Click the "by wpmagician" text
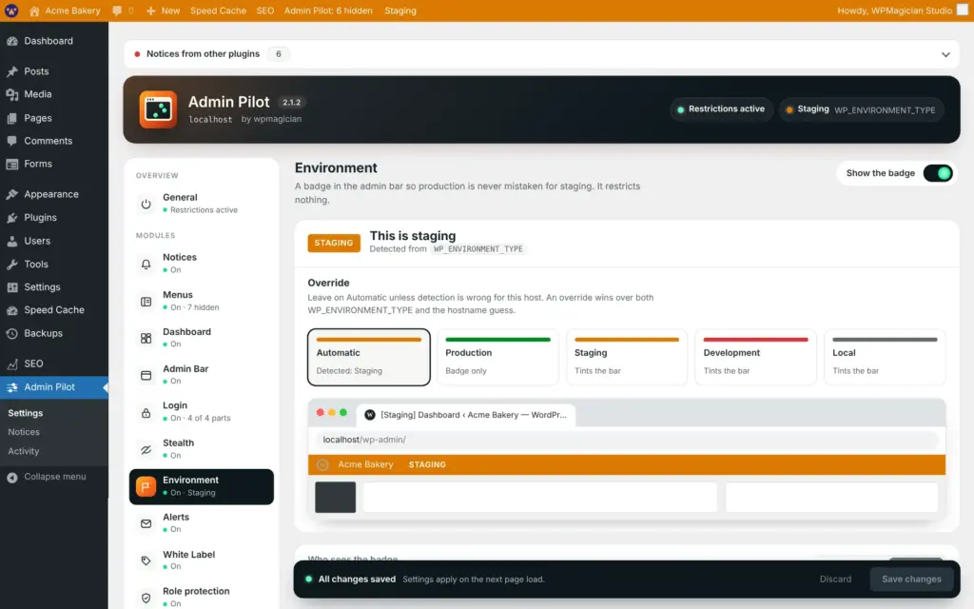974x609 pixels. [271, 119]
